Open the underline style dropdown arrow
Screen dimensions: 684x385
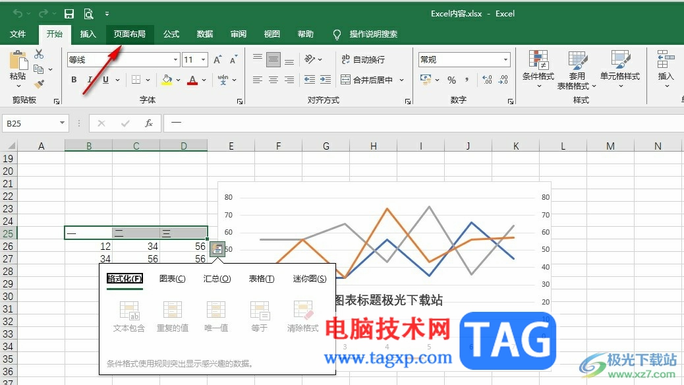[117, 80]
